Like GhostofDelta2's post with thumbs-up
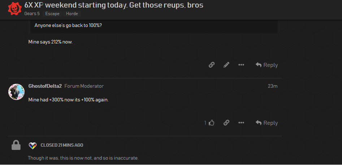 tap(212, 123)
